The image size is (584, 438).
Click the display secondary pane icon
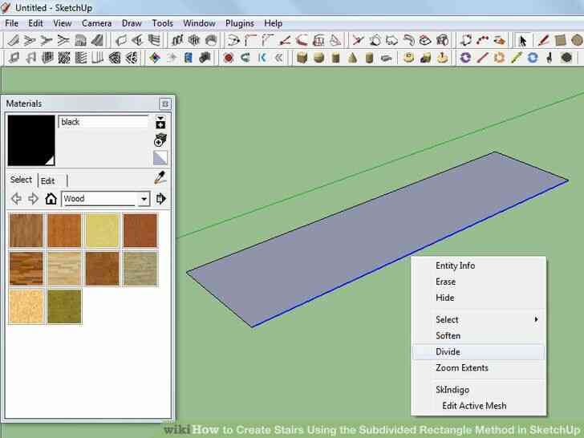pyautogui.click(x=160, y=122)
